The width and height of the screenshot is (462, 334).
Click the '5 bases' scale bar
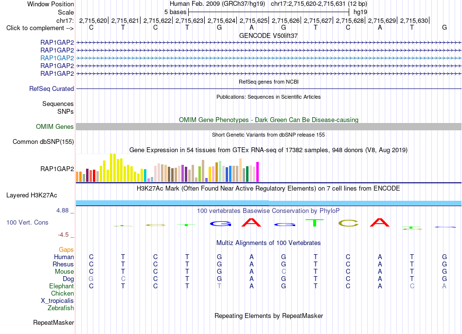pyautogui.click(x=268, y=12)
